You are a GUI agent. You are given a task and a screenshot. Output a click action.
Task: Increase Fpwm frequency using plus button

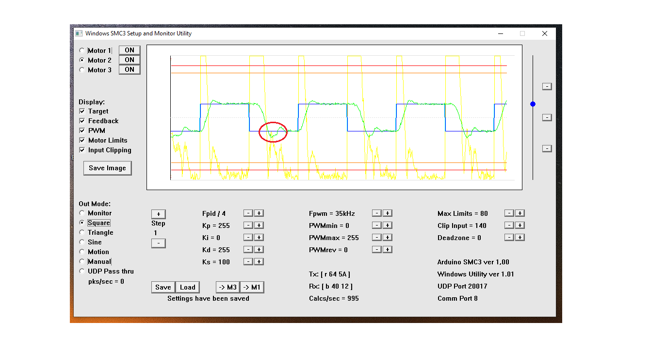click(387, 213)
